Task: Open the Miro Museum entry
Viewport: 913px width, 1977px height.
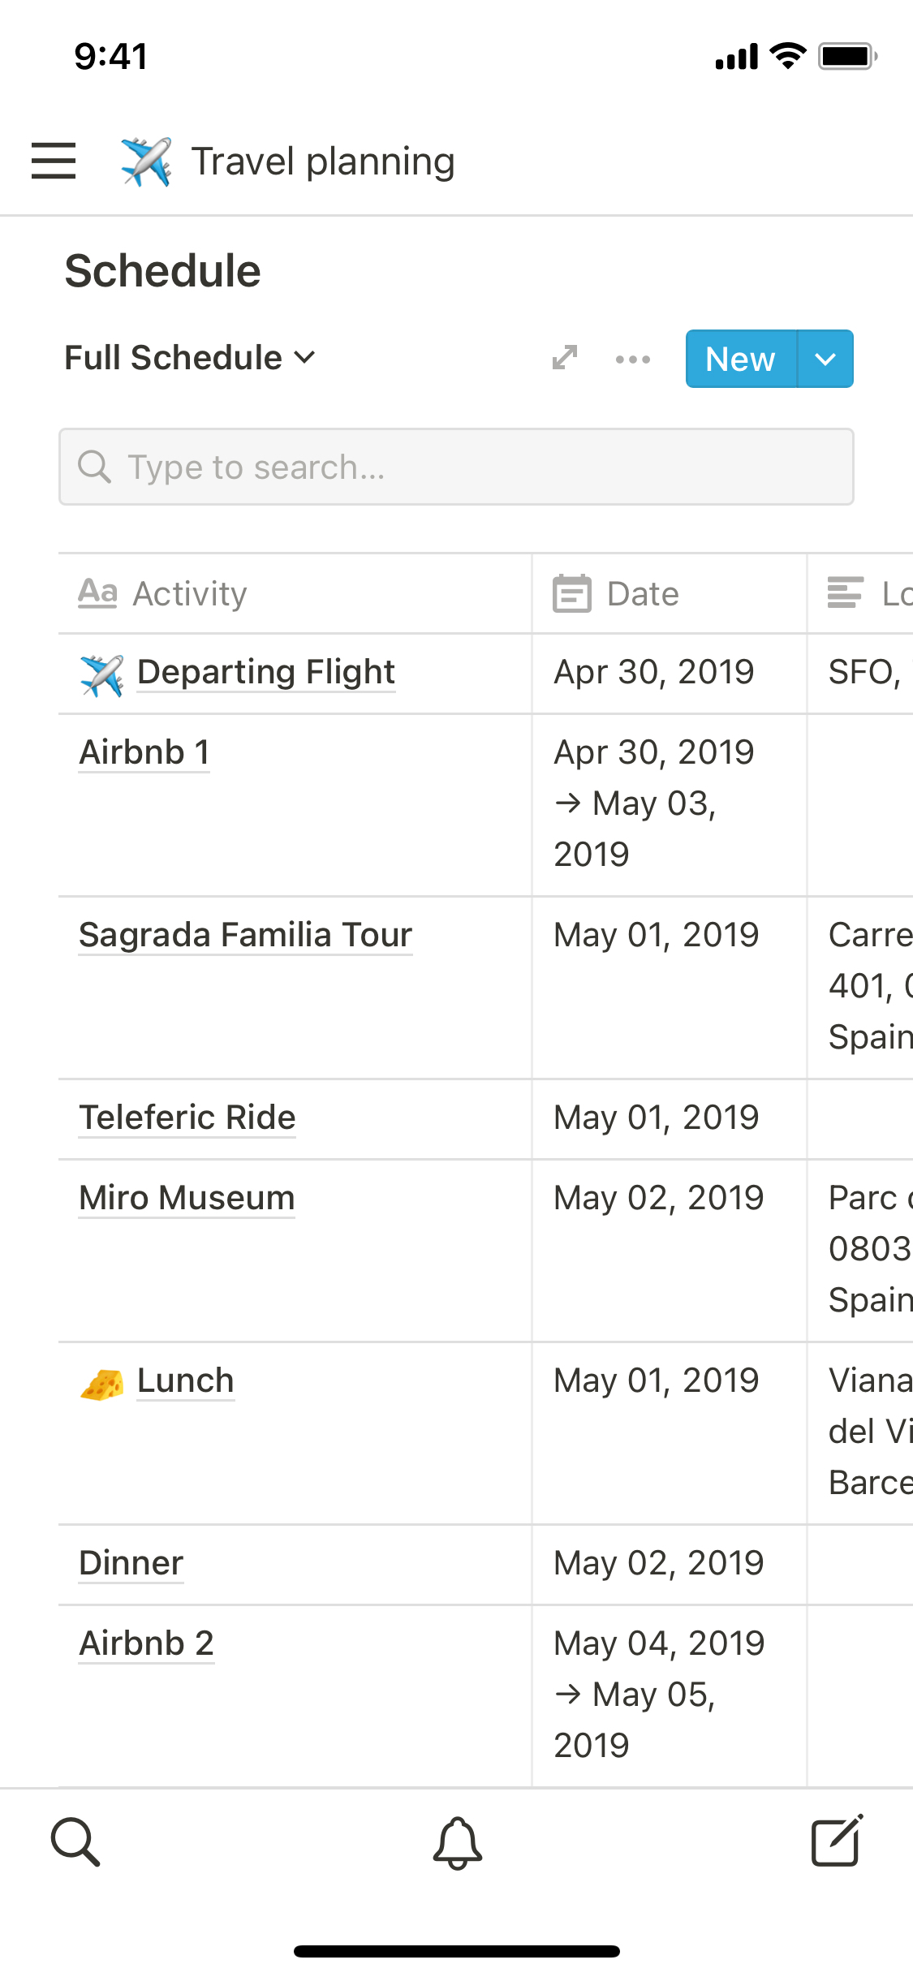Action: pos(187,1198)
